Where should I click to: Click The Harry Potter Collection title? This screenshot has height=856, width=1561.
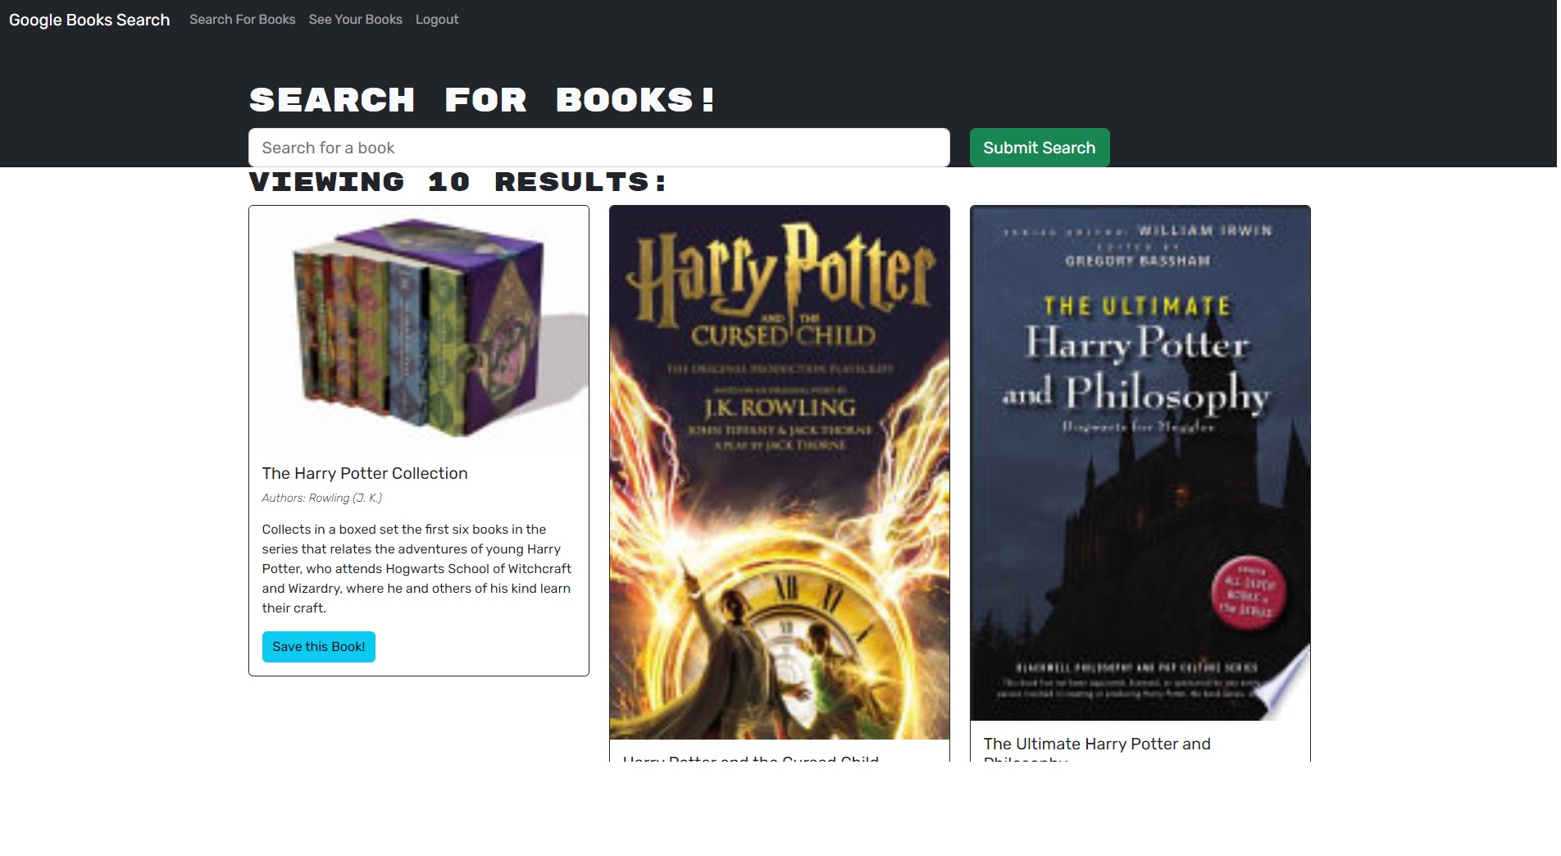pos(365,473)
